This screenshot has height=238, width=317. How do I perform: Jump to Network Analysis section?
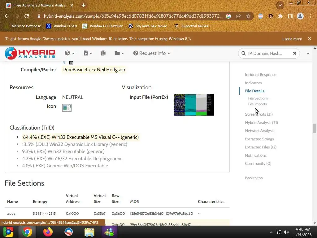coord(260,130)
